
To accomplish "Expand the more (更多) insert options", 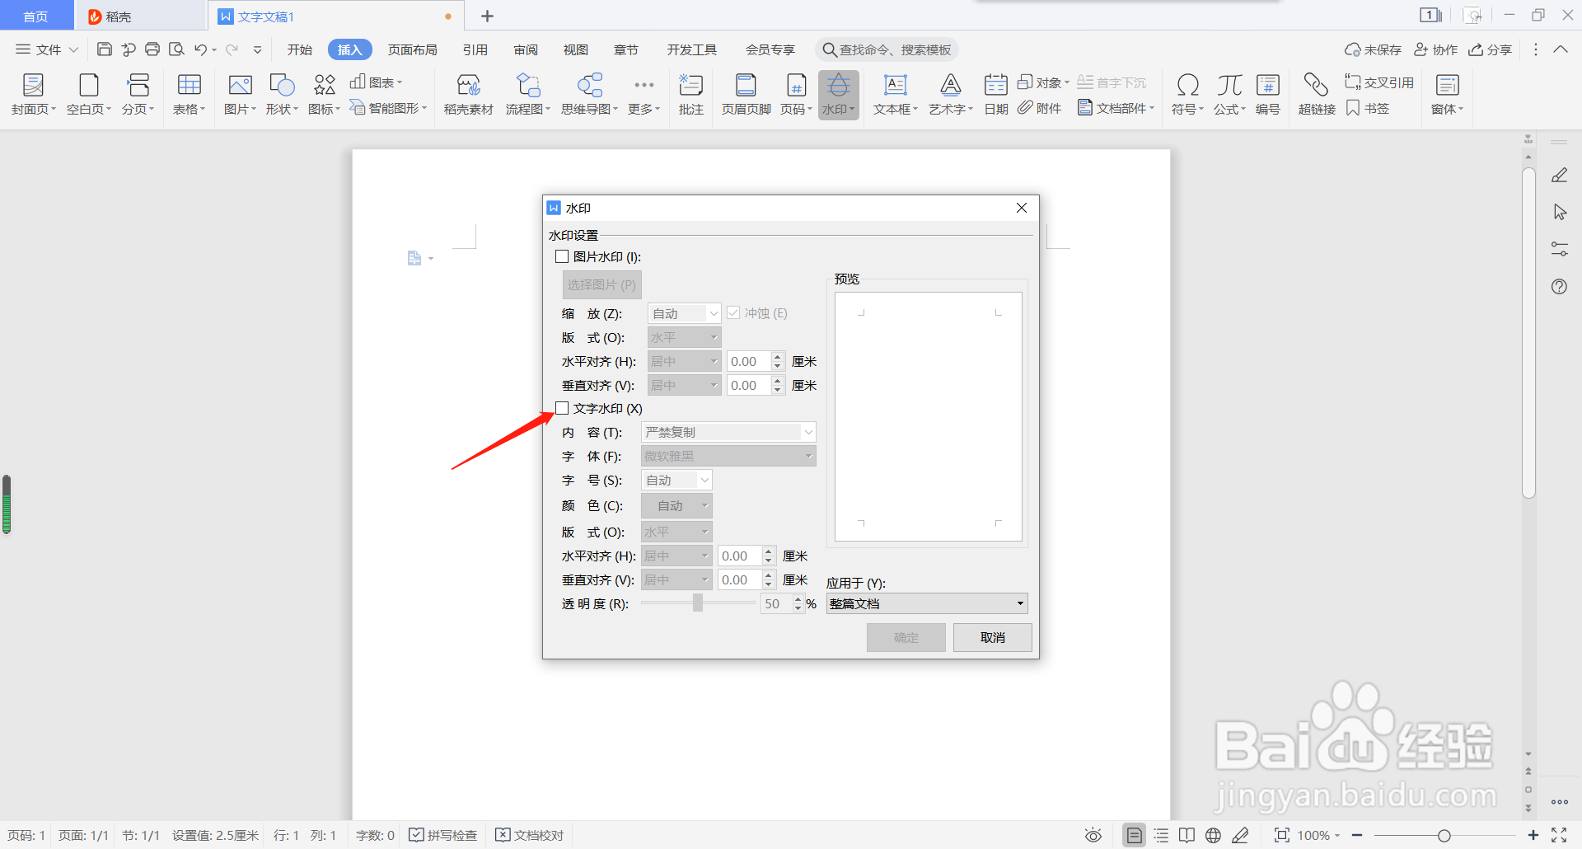I will click(x=644, y=95).
